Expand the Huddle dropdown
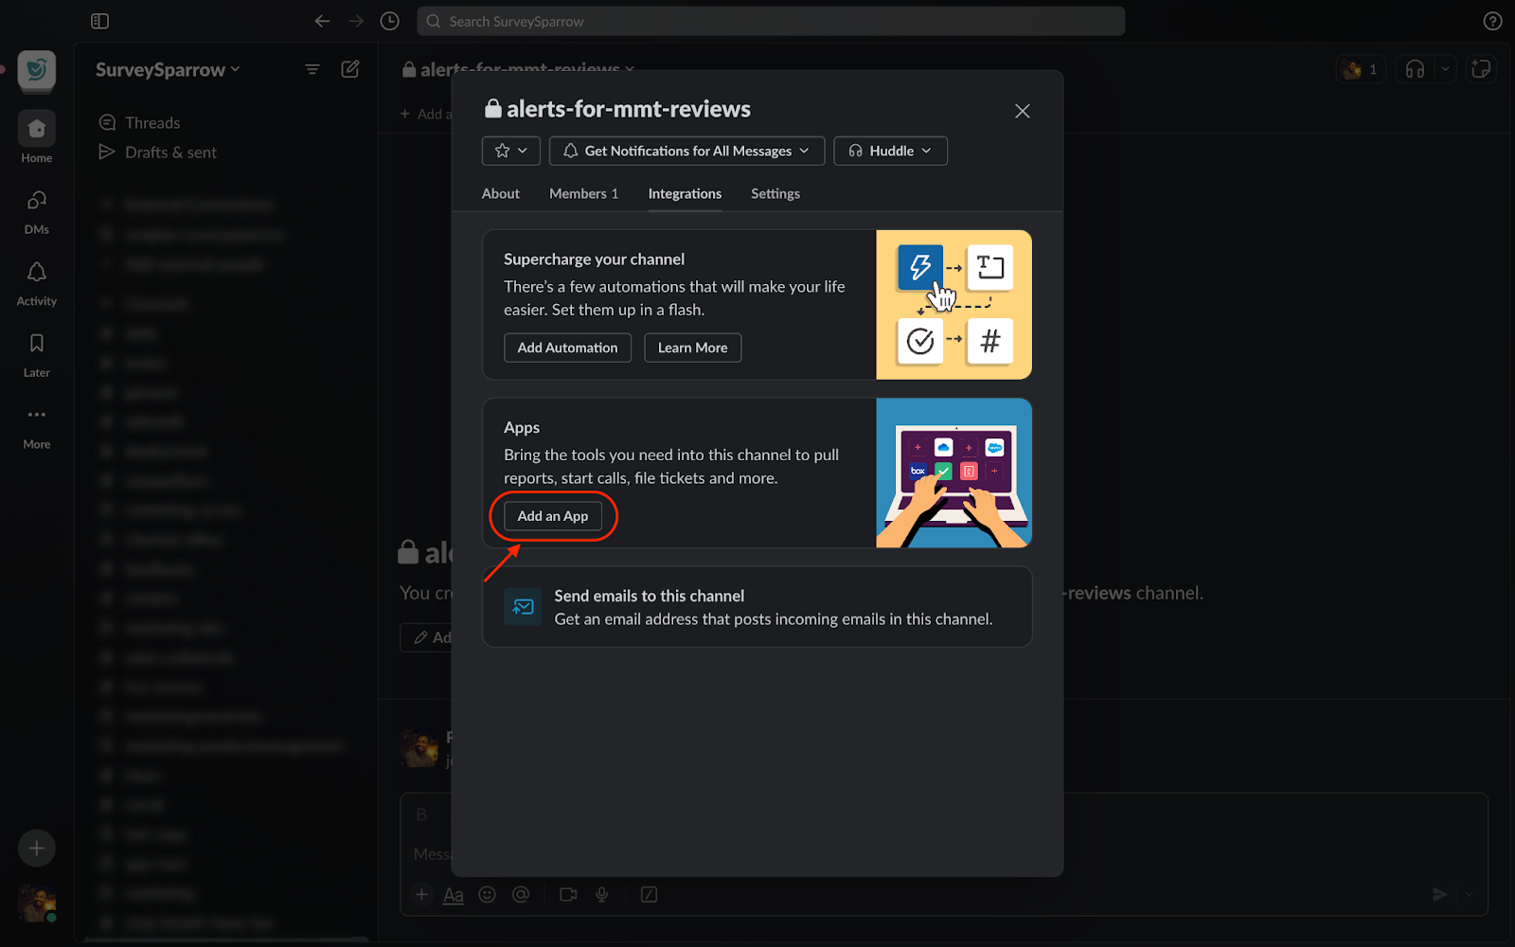The height and width of the screenshot is (947, 1515). 890,151
